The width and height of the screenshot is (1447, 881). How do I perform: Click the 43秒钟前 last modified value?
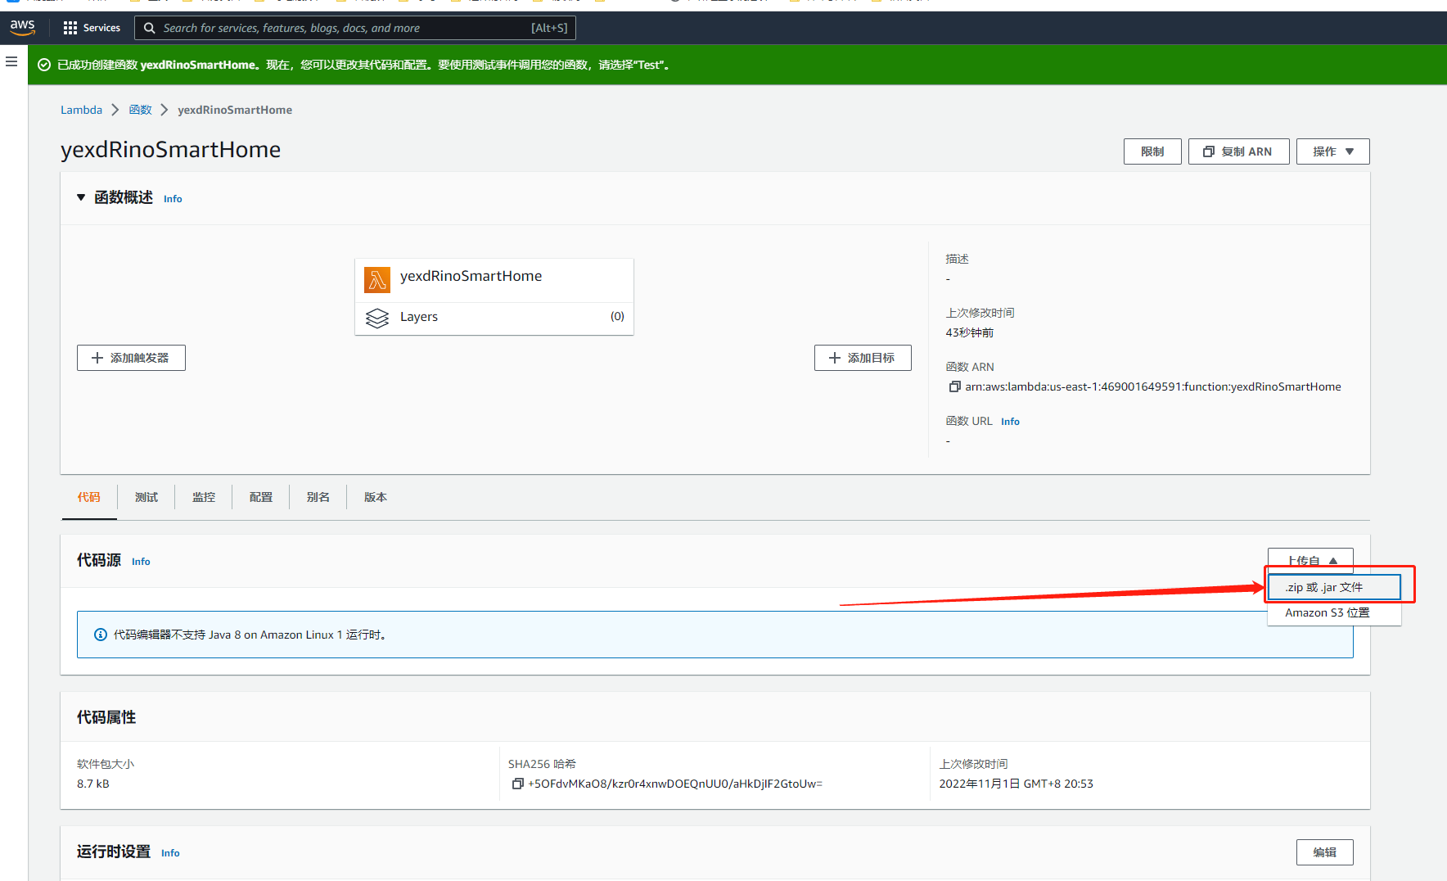coord(970,332)
